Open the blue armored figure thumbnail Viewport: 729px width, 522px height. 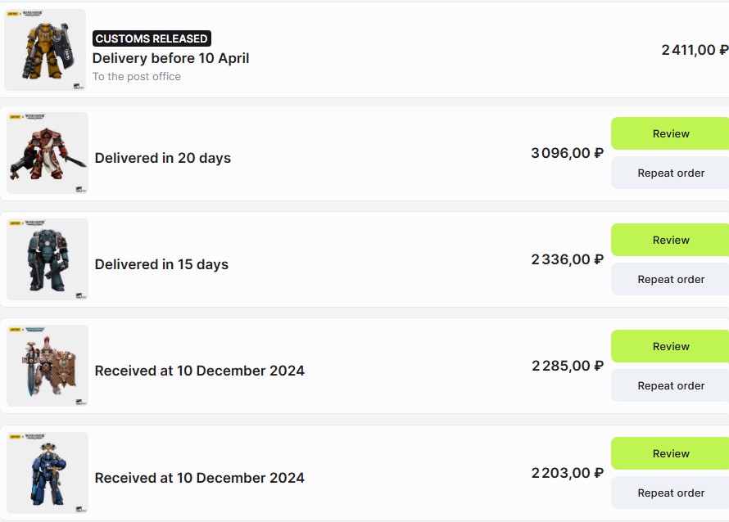pos(48,473)
